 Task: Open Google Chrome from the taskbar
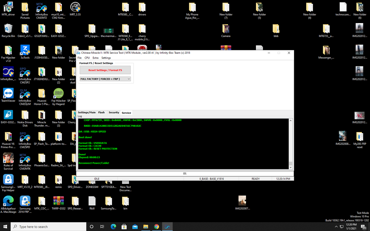(157, 226)
